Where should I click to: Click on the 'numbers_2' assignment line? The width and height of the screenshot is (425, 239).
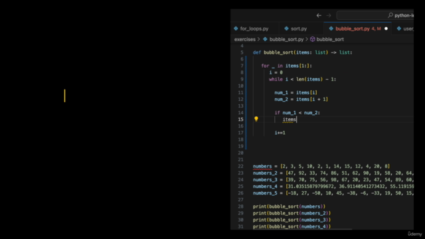click(x=333, y=173)
